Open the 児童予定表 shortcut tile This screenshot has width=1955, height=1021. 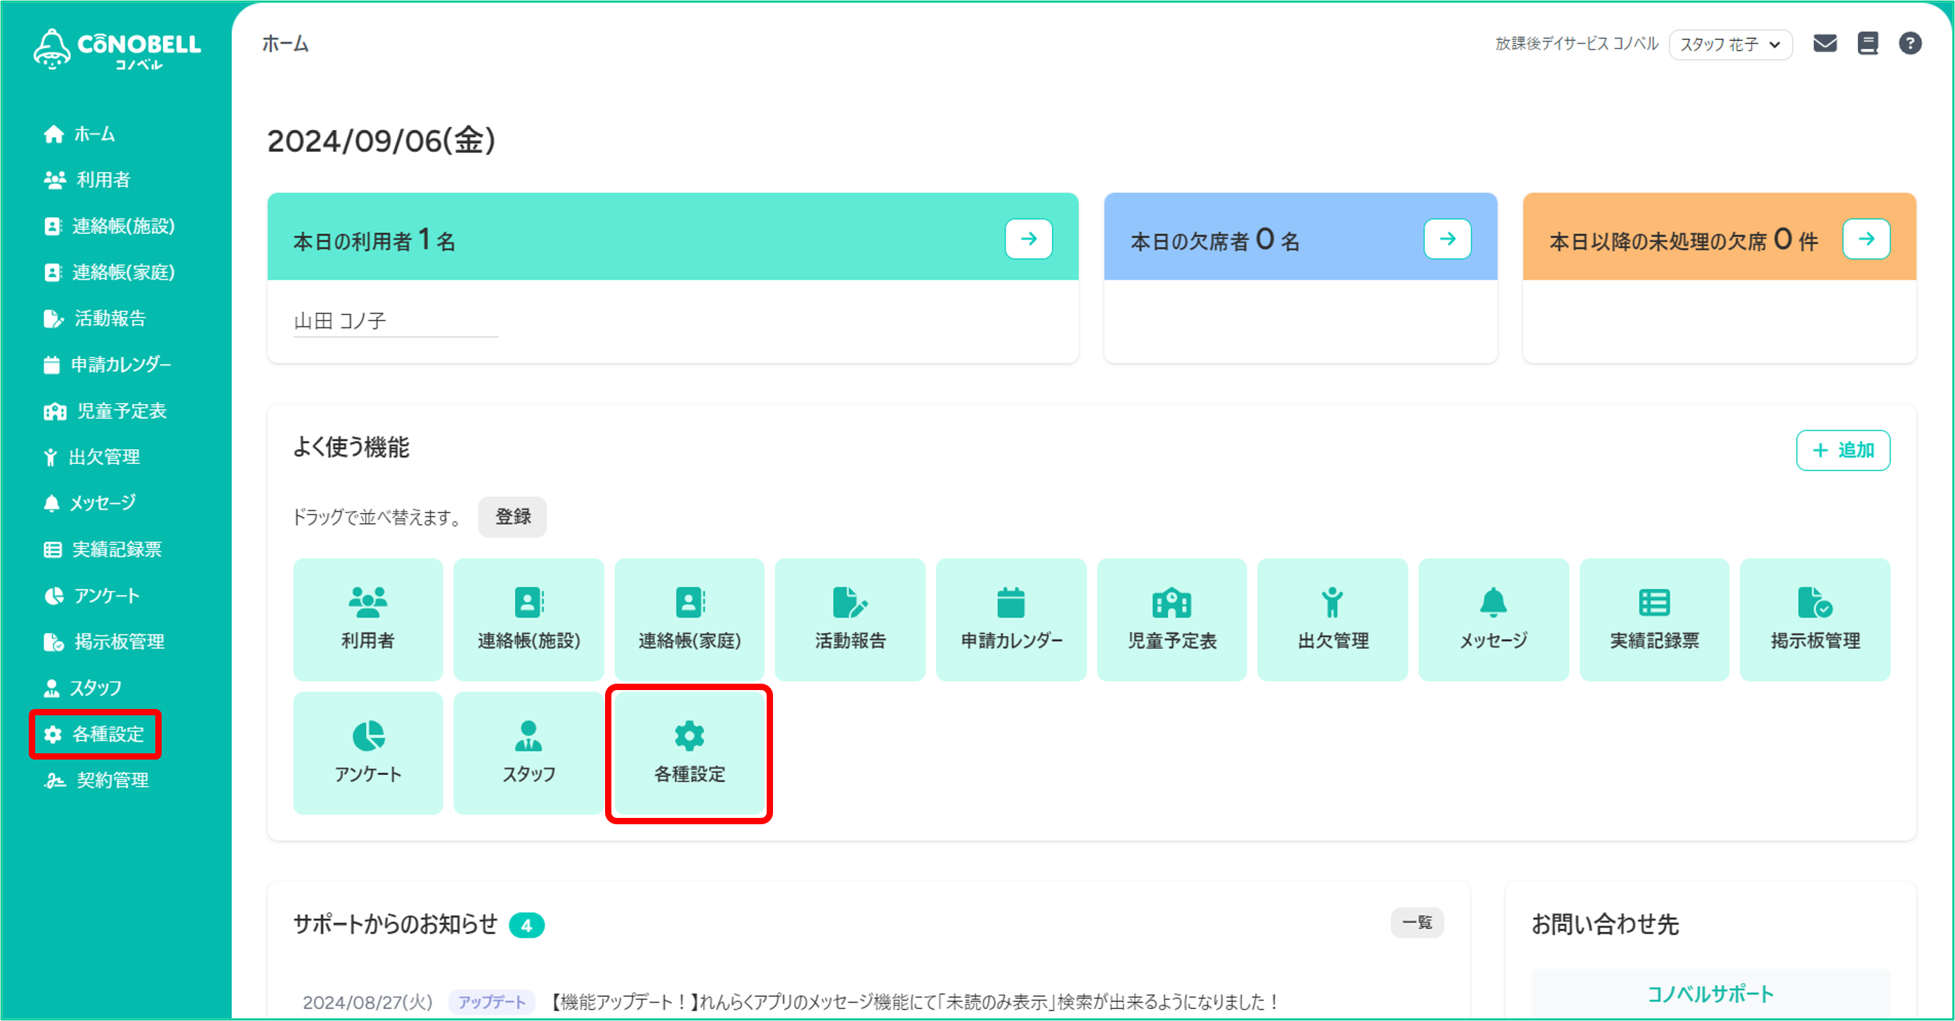[x=1171, y=620]
